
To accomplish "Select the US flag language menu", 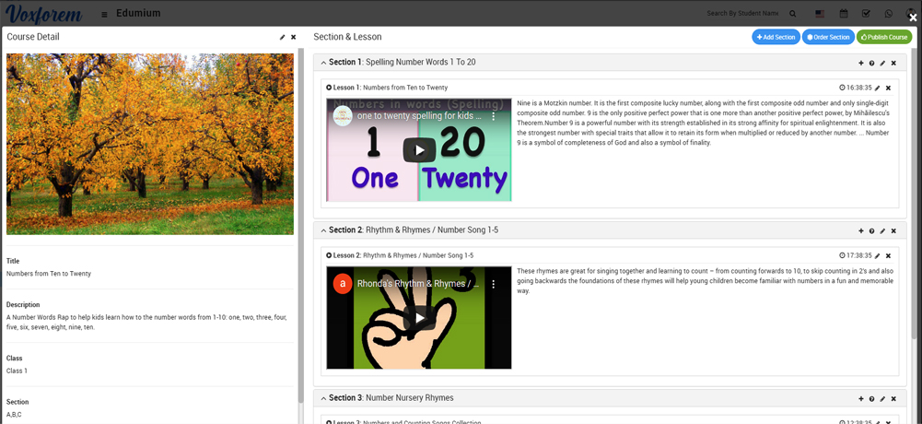I will [x=819, y=14].
